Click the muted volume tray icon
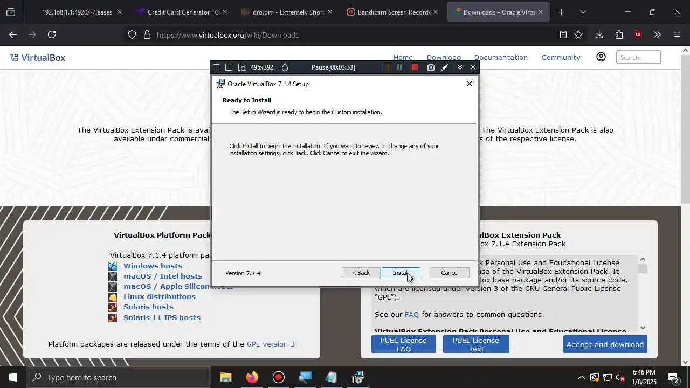Viewport: 690px width, 388px height. (620, 377)
